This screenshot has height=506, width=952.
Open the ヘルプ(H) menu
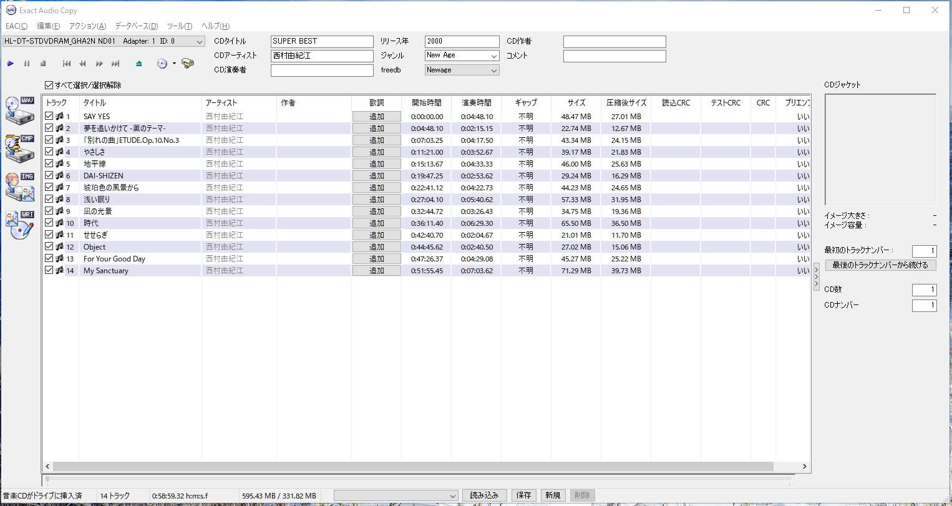pos(215,26)
